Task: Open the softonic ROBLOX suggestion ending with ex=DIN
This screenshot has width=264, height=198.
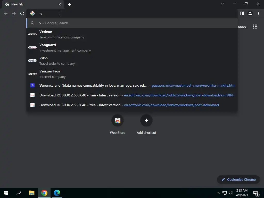Action: [x=132, y=95]
